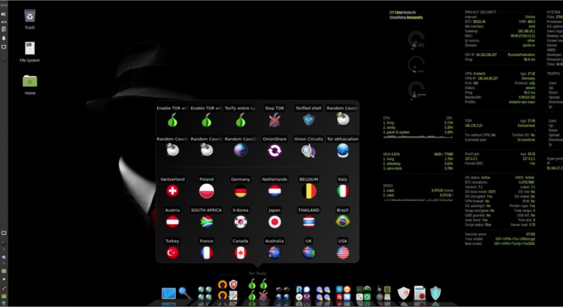Screen dimensions: 563x307
Task: Select the Australia flag
Action: 274,253
